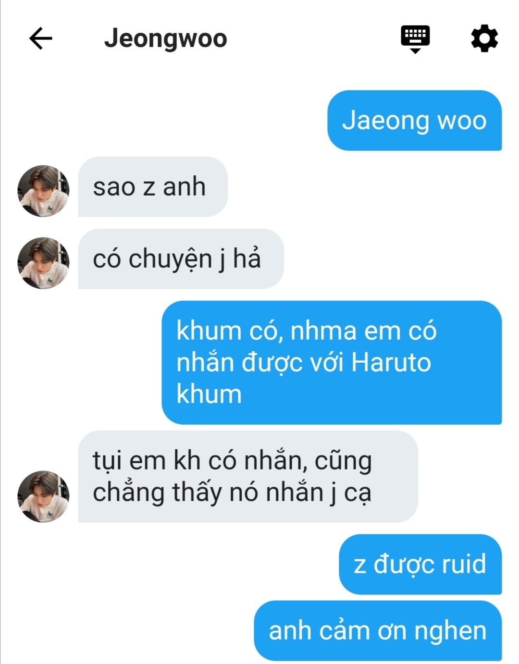Select the 'khum có, nhma em có' message
Viewport: 519px width, 664px height.
pyautogui.click(x=332, y=362)
